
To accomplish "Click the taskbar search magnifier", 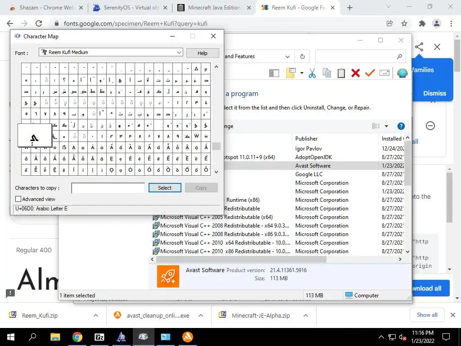I will tap(32, 337).
